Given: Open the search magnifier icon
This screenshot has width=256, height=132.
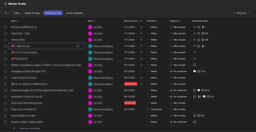Looking at the screenshot, I should (x=6, y=13).
